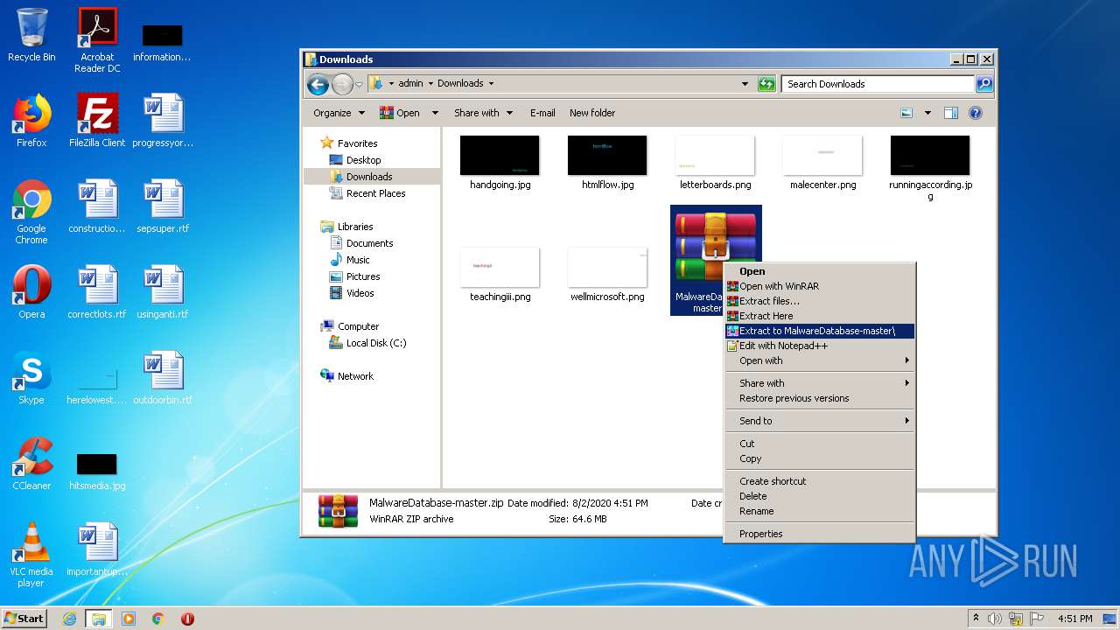
Task: Open Internet Explorer taskbar icon
Action: tap(70, 619)
